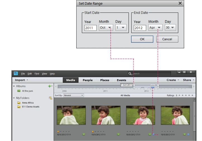Screen dimensions: 202x141
Task: Select photo of child with hand at mouth
Action: pyautogui.click(x=106, y=115)
